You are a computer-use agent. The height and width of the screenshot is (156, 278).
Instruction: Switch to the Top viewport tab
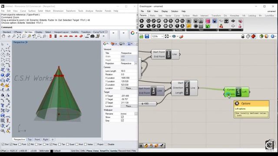pyautogui.click(x=30, y=140)
